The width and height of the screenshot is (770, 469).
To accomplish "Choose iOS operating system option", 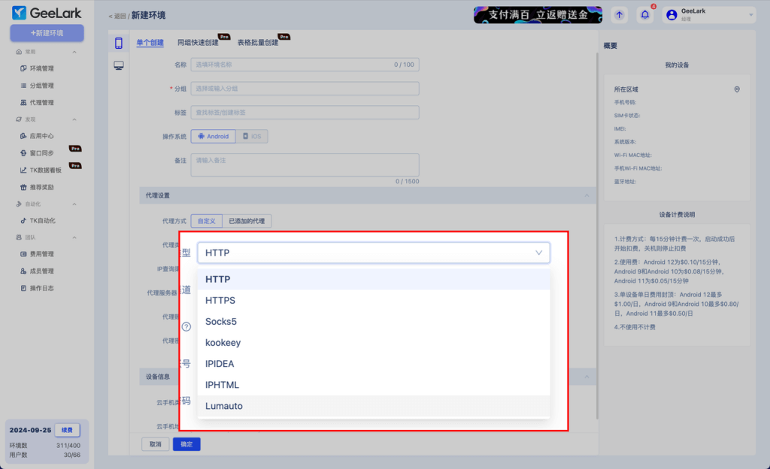I will click(252, 137).
